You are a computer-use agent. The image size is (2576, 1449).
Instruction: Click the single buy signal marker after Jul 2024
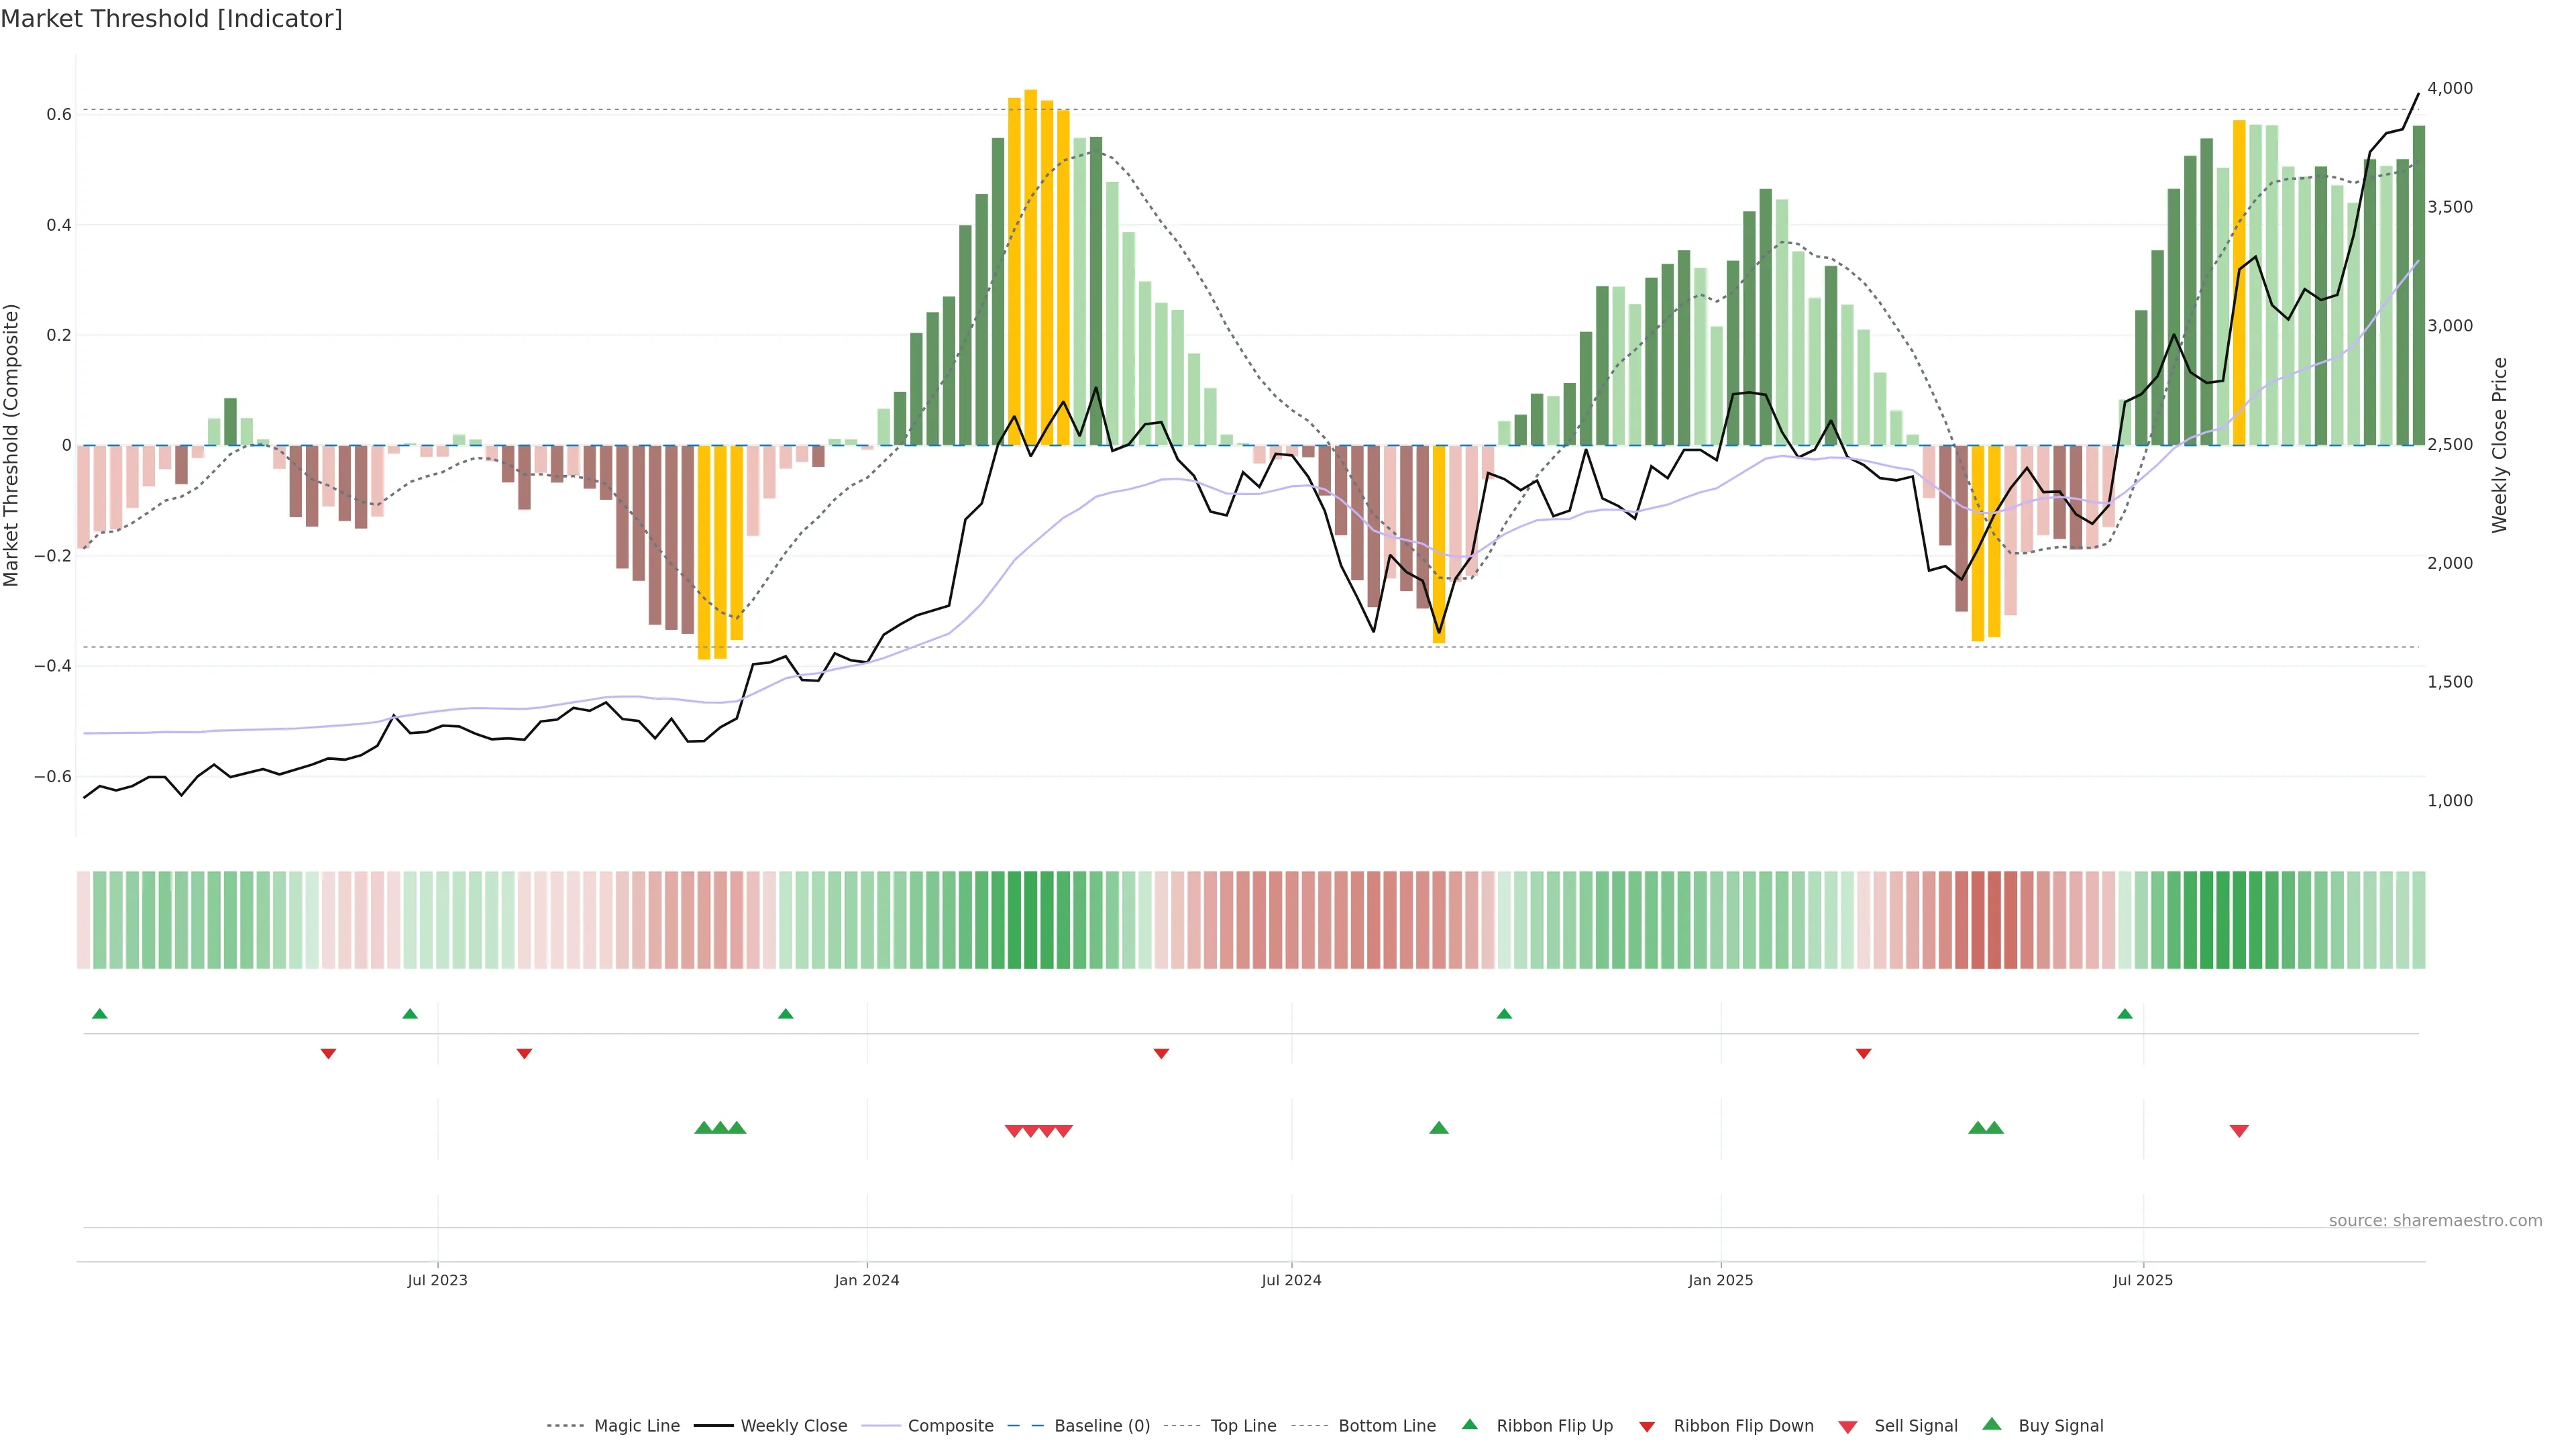[1439, 1128]
